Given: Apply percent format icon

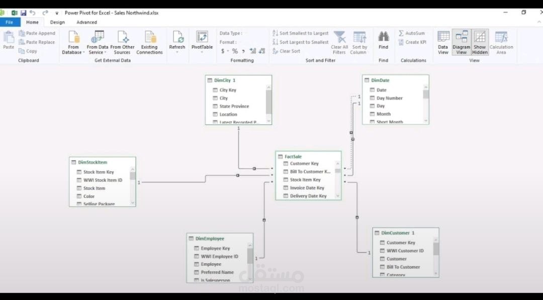Looking at the screenshot, I should click(x=235, y=51).
